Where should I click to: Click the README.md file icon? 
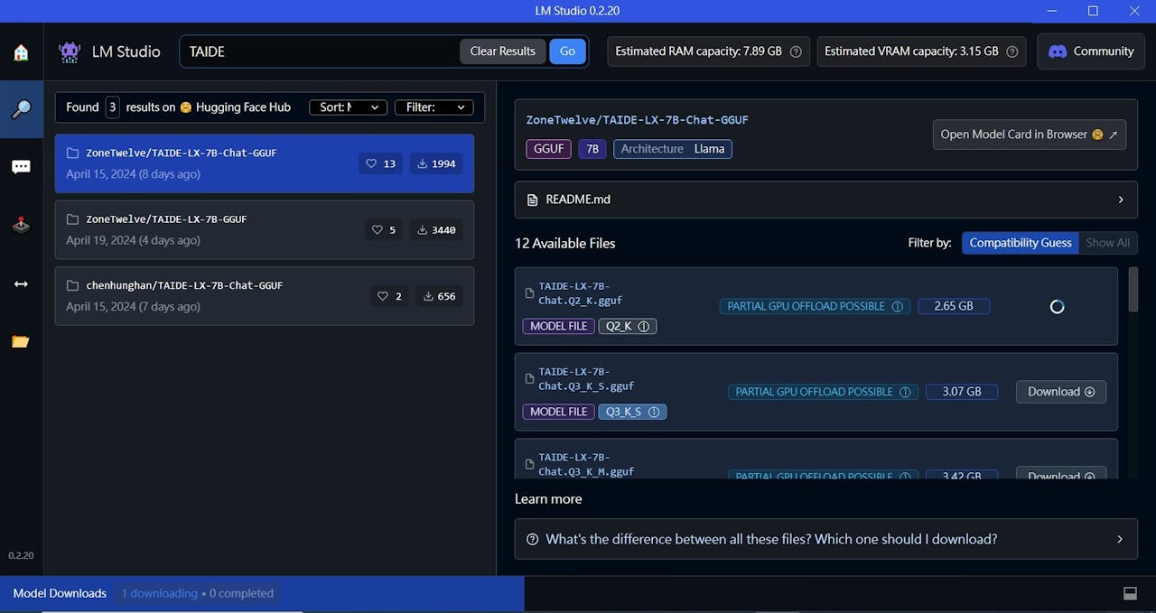(x=531, y=200)
